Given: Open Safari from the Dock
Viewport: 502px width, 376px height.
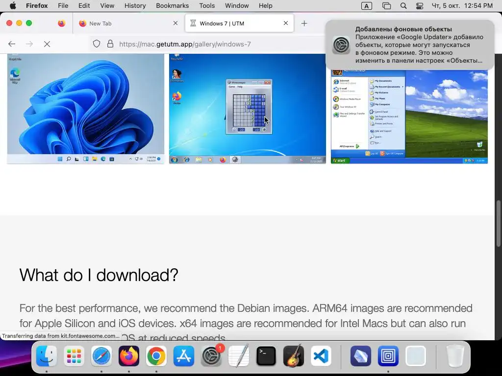Looking at the screenshot, I should point(101,356).
